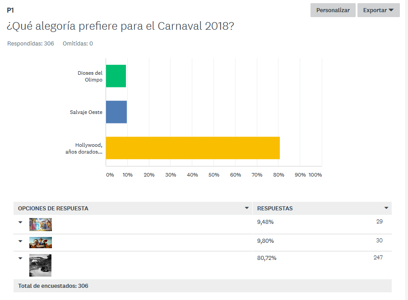
Task: Open the Opciones de Respuesta column dropdown arrow
Action: (x=246, y=208)
